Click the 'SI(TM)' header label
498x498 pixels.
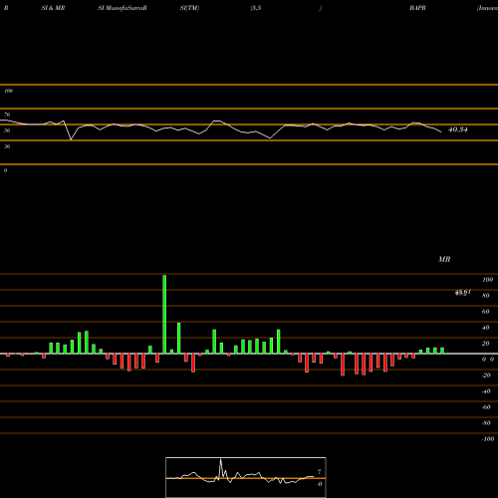pos(189,8)
